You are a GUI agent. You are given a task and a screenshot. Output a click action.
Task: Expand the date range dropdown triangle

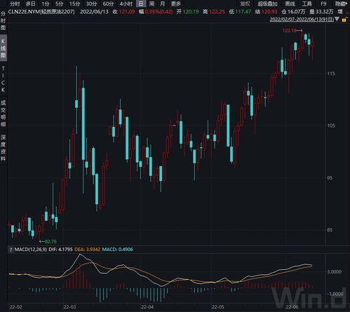point(337,19)
